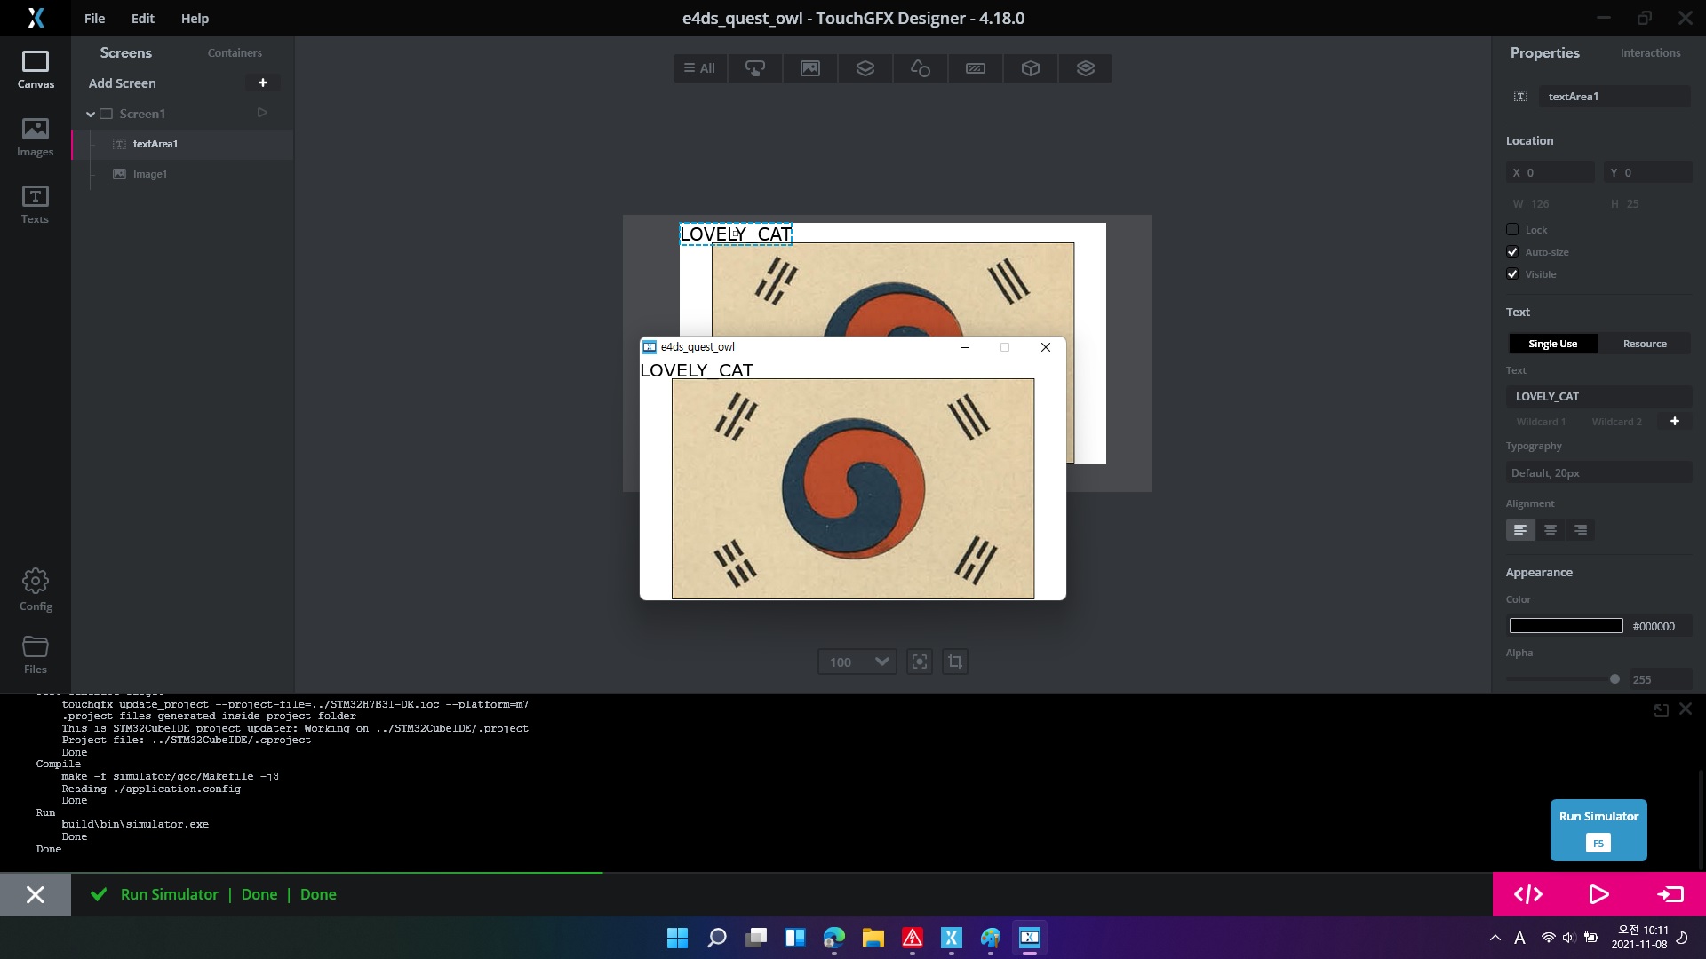This screenshot has height=959, width=1706.
Task: Open the Shapes widget category
Action: (921, 68)
